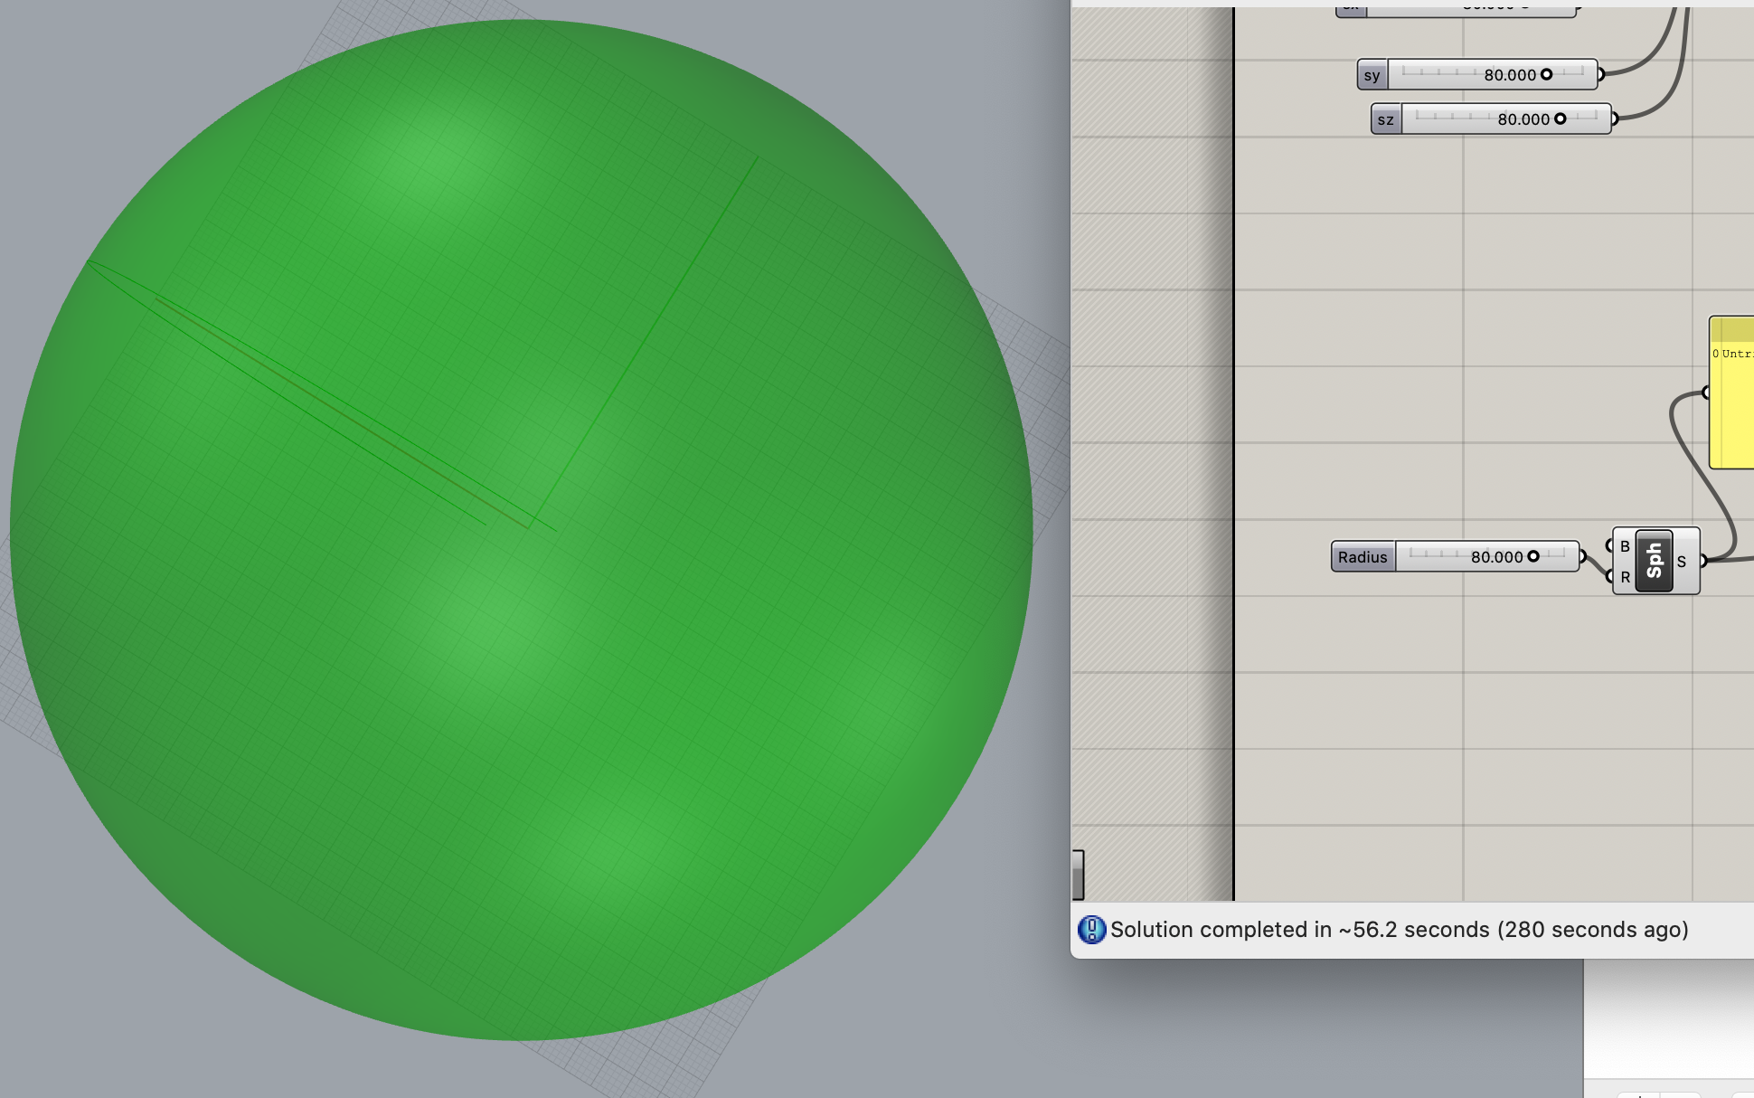Click the Radius slider handle knob

[x=1533, y=556]
